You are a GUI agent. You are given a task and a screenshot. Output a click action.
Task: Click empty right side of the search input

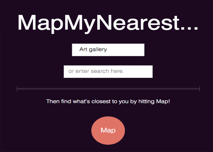pyautogui.click(x=138, y=71)
